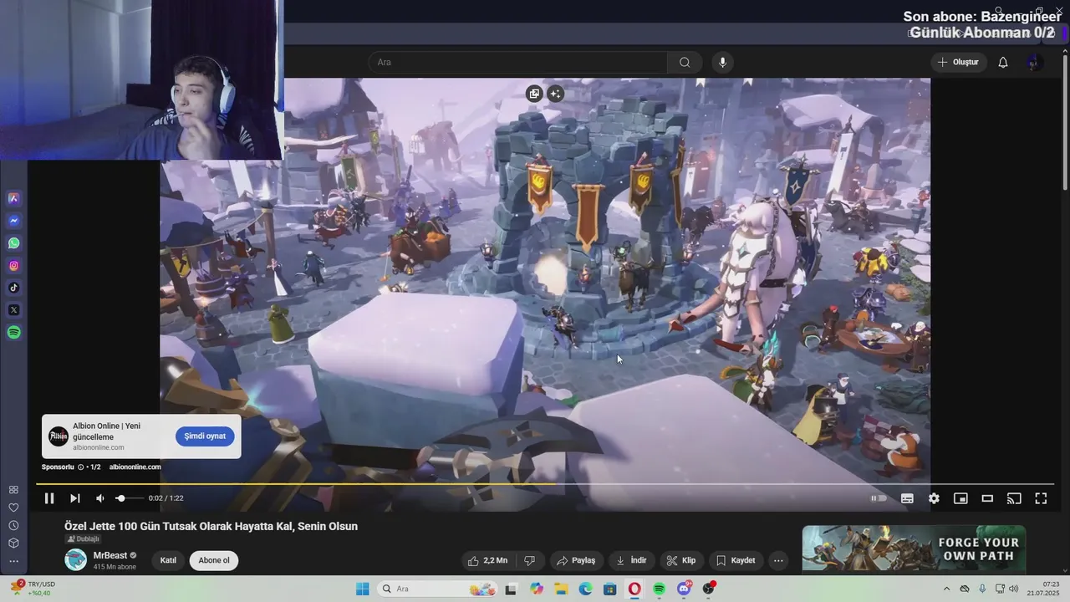Toggle the autoplay switch

(879, 498)
